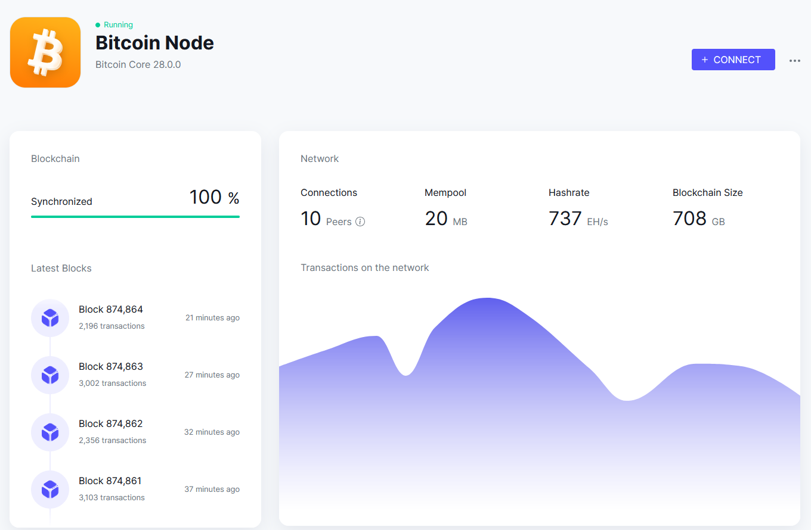Screen dimensions: 811x530
Task: Click the Mempool label
Action: pos(445,193)
